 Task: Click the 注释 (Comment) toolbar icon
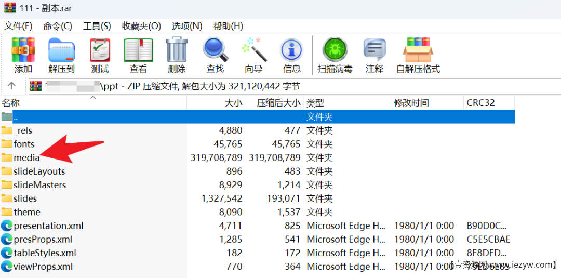[x=374, y=50]
